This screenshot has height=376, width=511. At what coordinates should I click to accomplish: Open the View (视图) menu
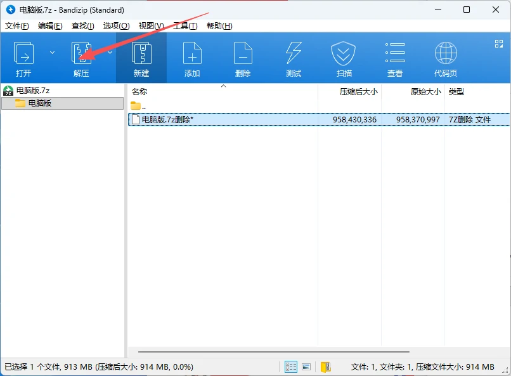152,26
